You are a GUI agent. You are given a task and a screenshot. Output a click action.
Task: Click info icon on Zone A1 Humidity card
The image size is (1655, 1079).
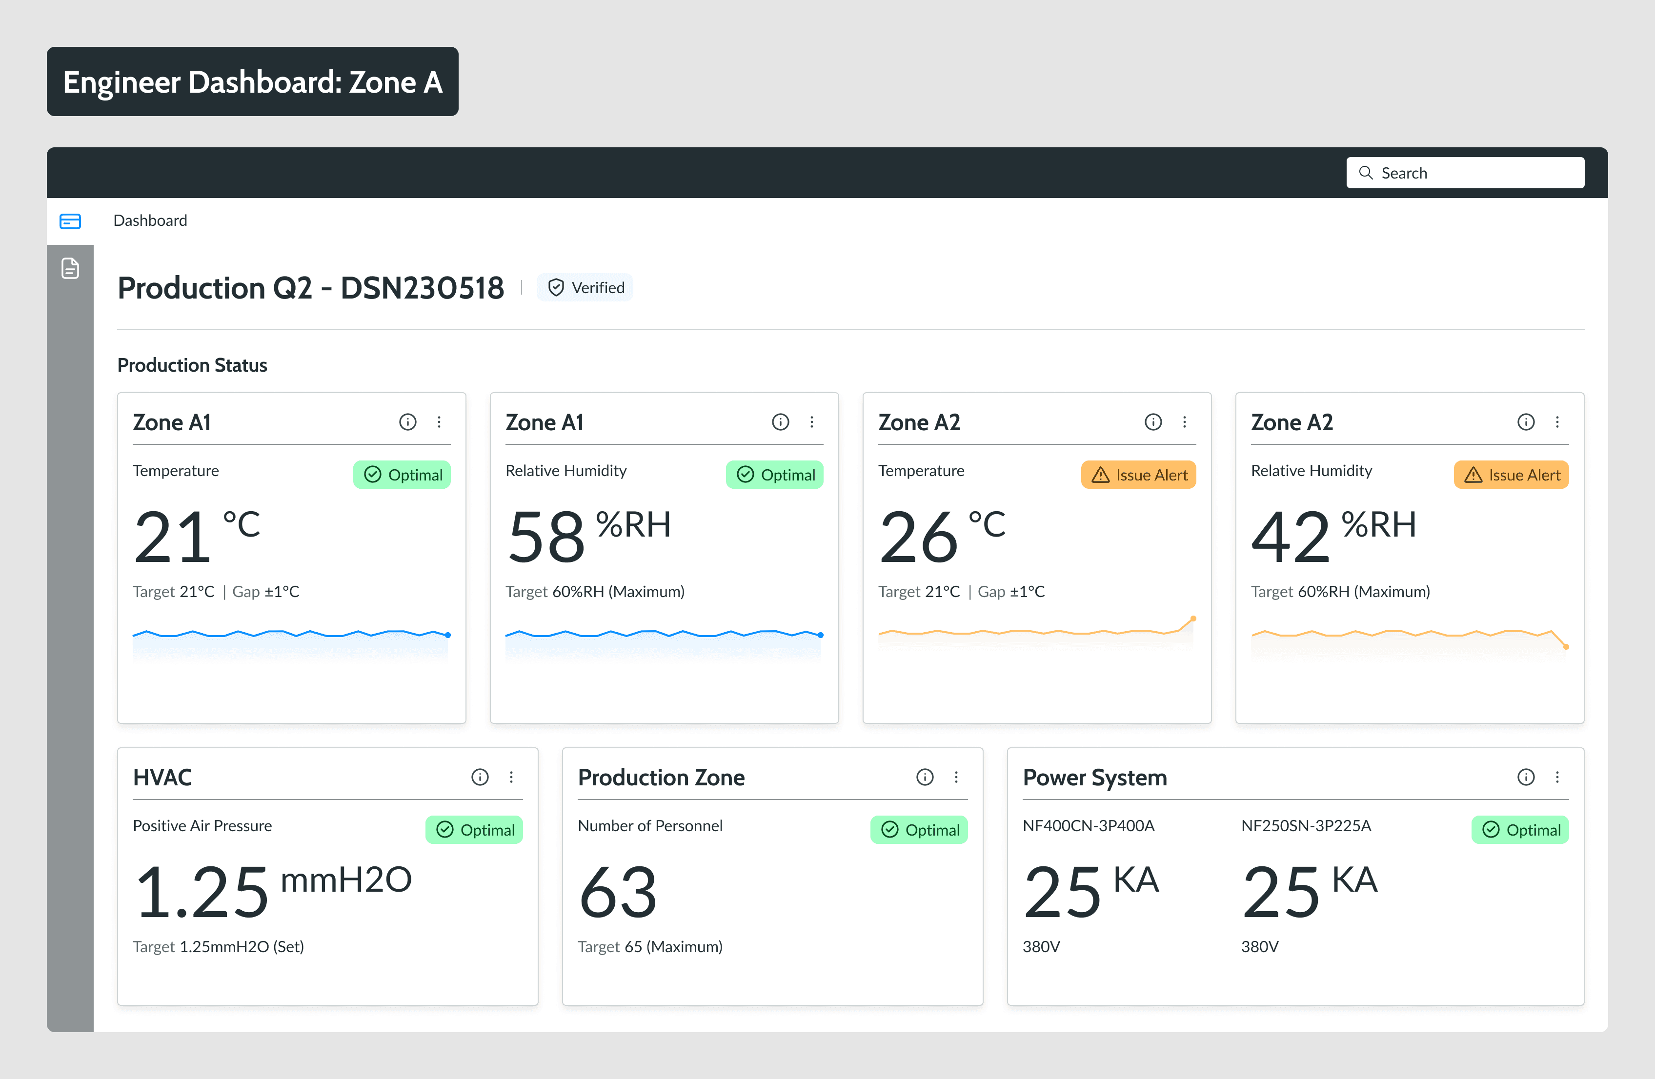point(780,422)
